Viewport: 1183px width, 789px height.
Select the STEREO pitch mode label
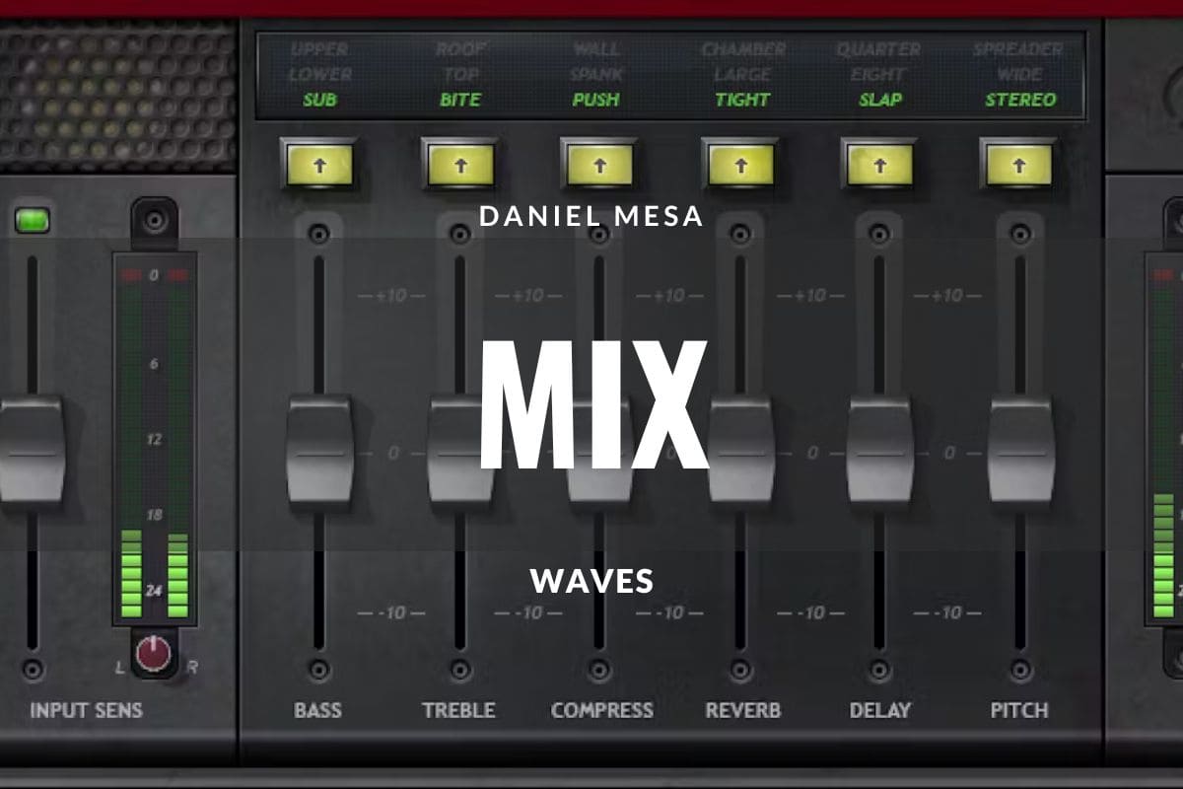[x=1020, y=100]
